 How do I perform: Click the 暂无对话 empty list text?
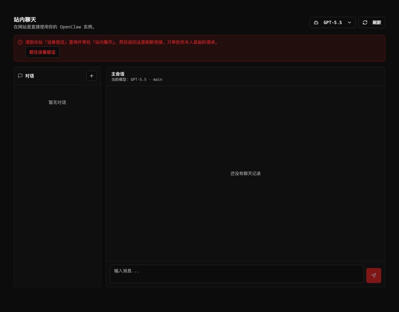pyautogui.click(x=57, y=102)
